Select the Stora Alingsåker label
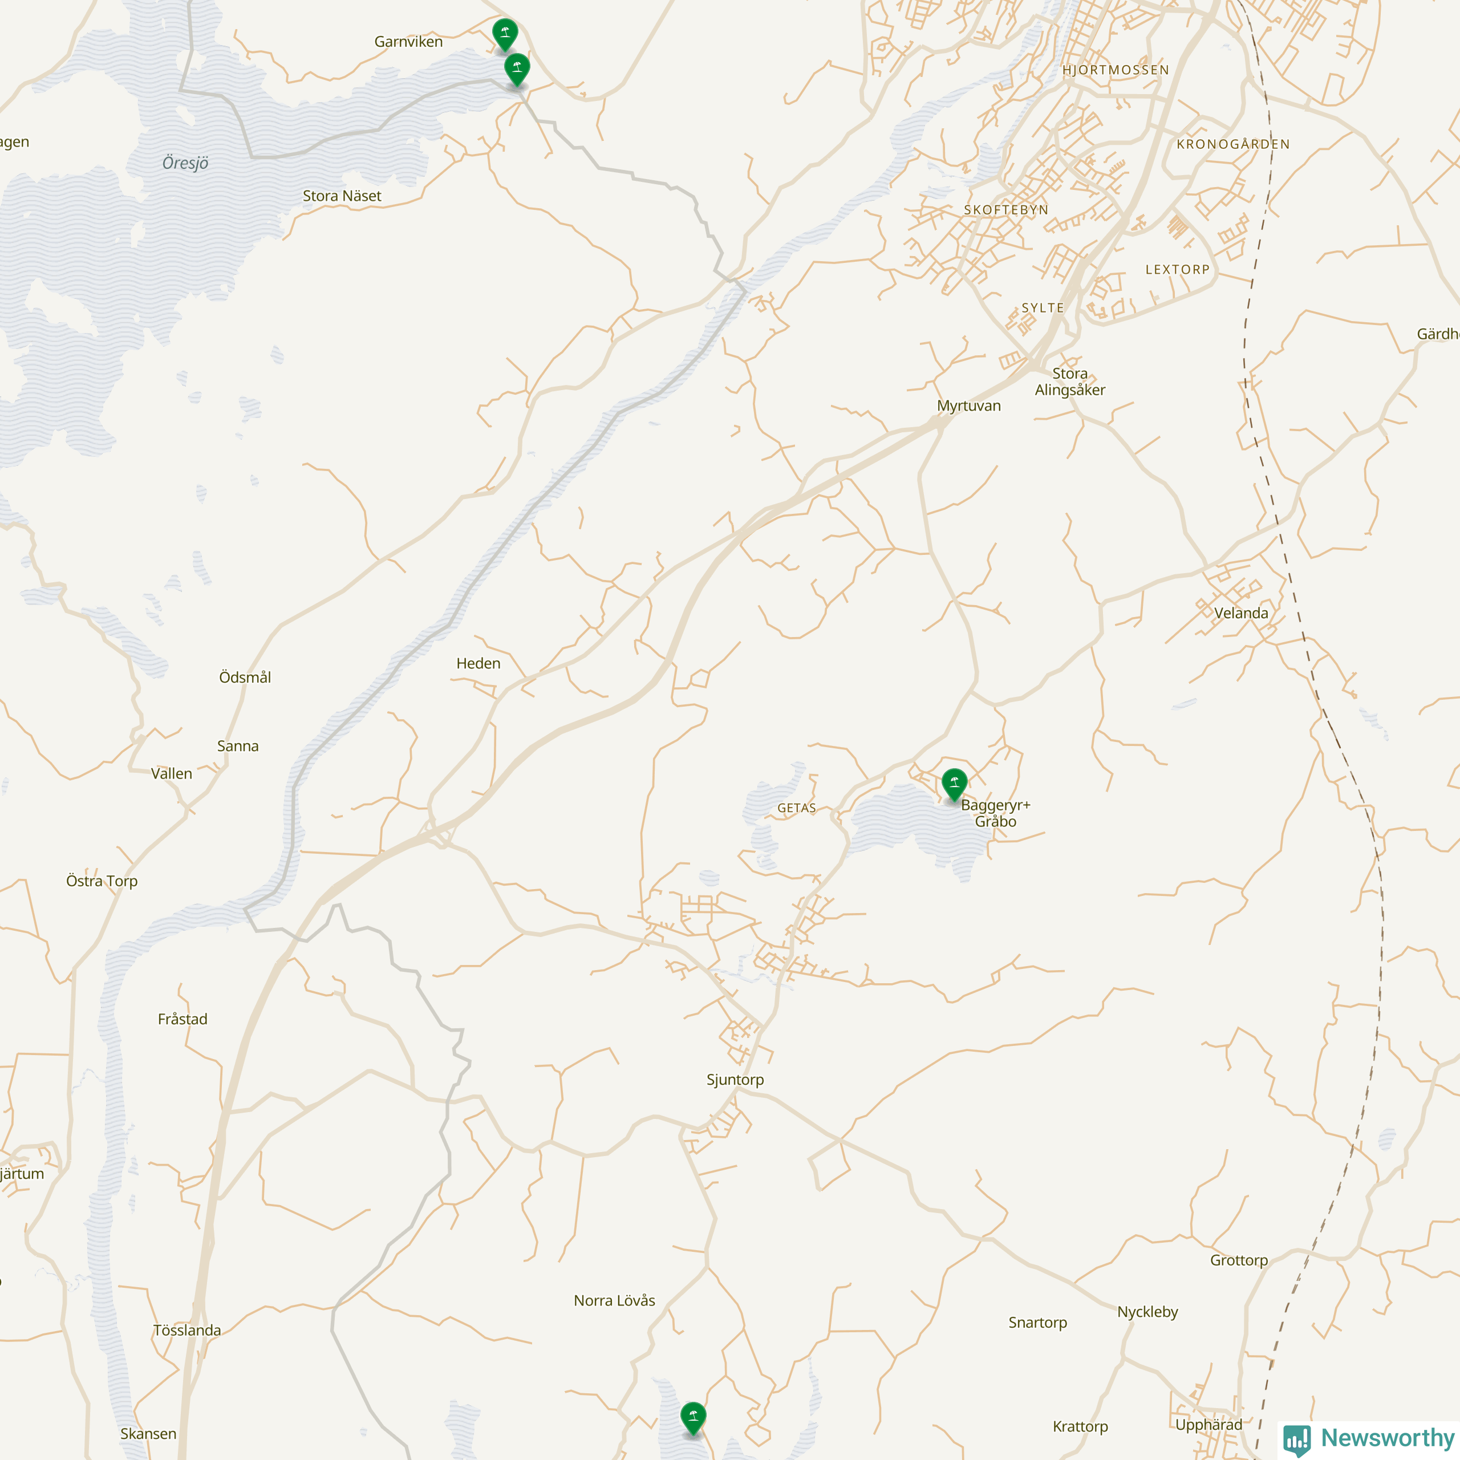This screenshot has width=1460, height=1460. [1070, 382]
